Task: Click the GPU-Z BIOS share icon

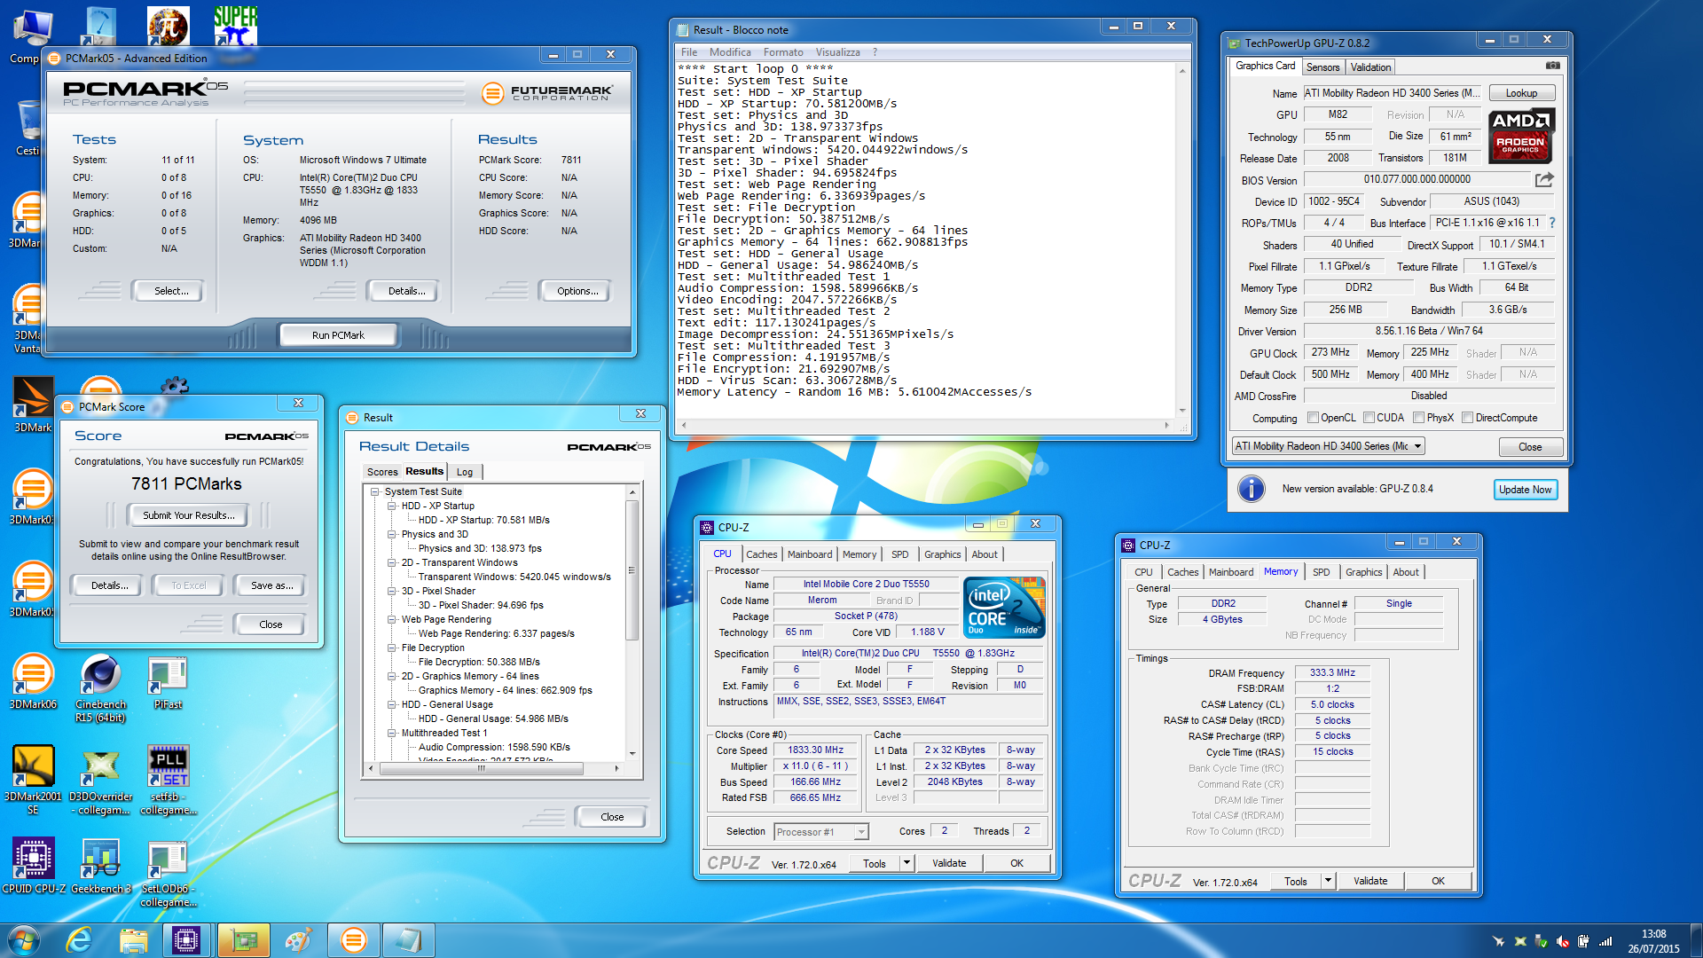Action: pos(1544,179)
